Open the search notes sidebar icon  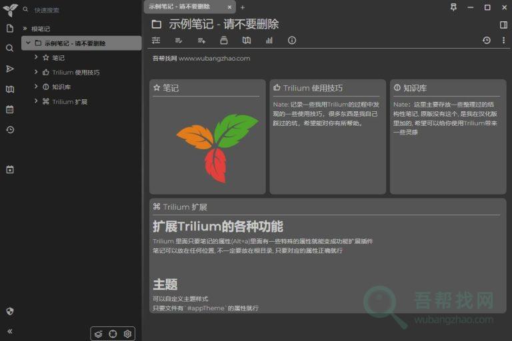[x=10, y=48]
